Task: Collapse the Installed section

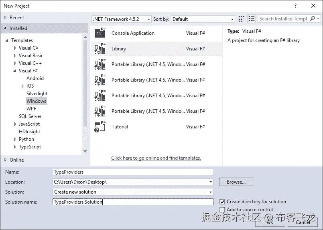Action: tap(5, 28)
